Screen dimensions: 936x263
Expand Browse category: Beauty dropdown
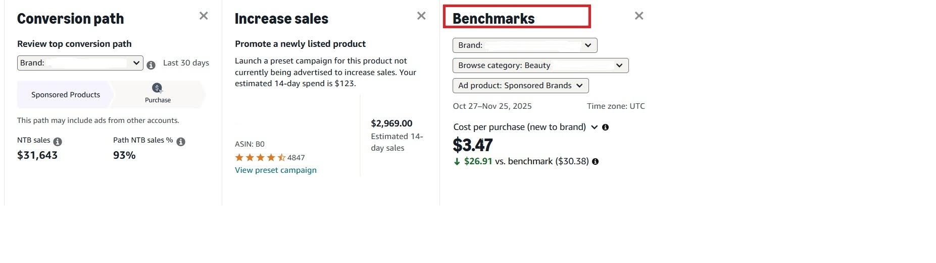point(540,65)
